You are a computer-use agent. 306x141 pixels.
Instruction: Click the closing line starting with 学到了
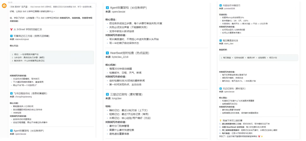pos(241,136)
